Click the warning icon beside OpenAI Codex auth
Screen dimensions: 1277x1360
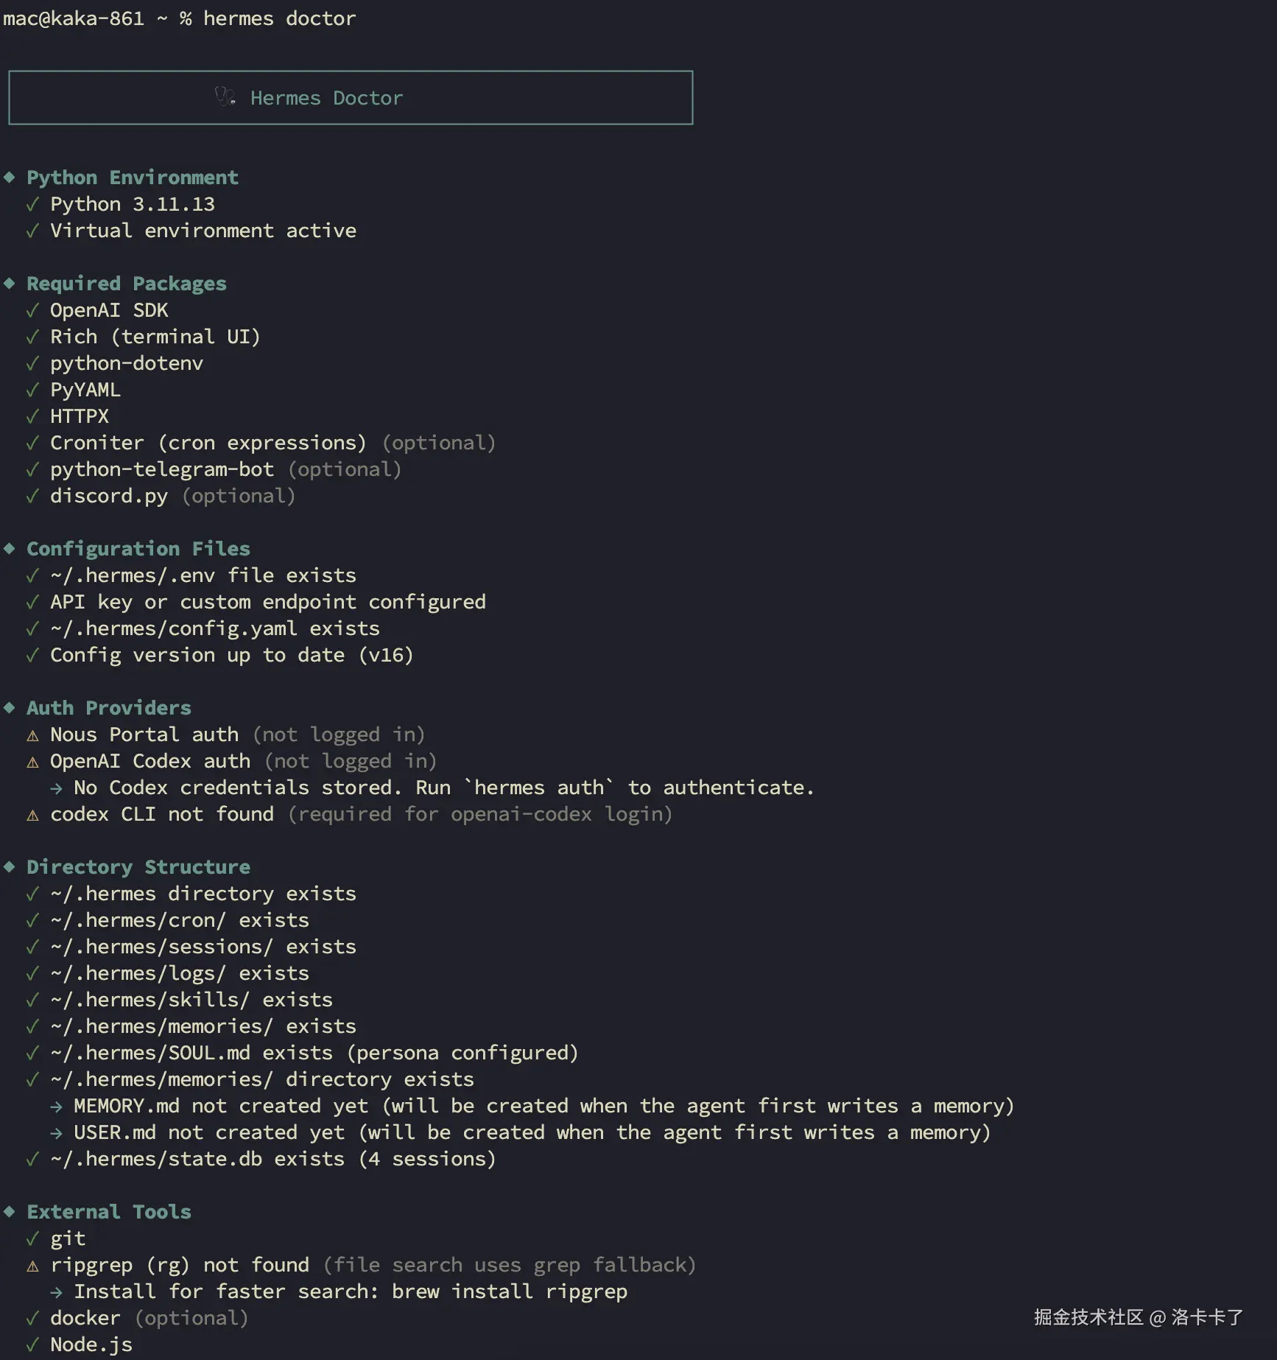32,762
